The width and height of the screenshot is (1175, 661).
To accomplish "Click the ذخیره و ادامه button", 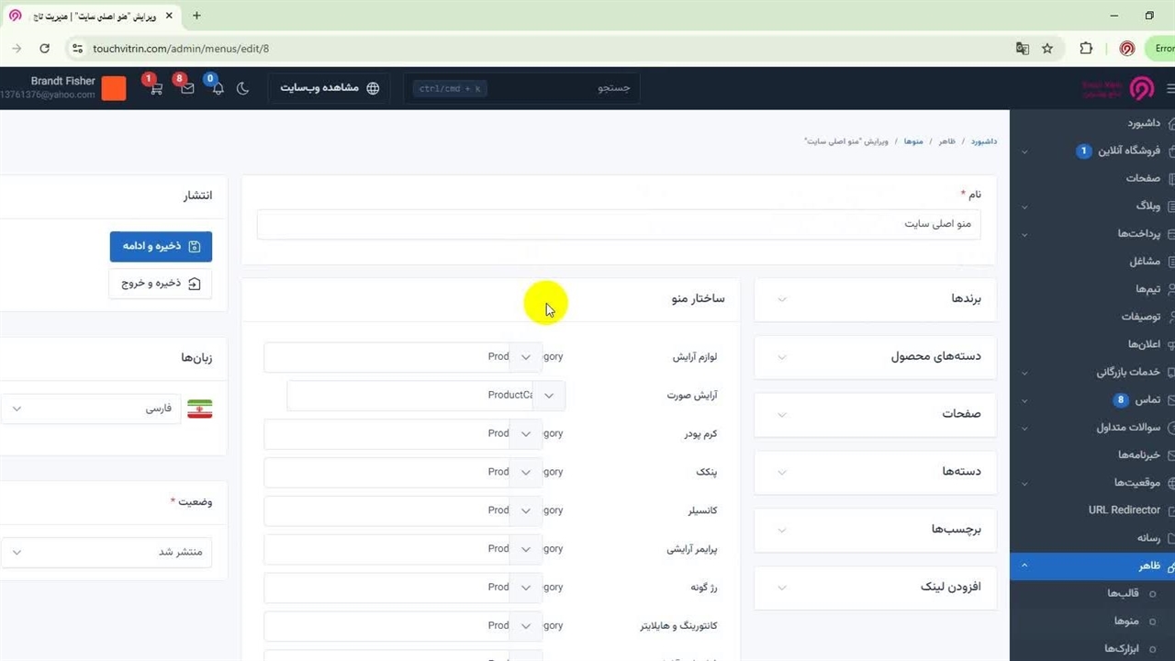I will (161, 246).
